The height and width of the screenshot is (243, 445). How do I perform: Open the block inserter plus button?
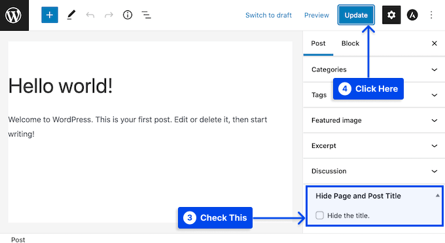point(50,15)
